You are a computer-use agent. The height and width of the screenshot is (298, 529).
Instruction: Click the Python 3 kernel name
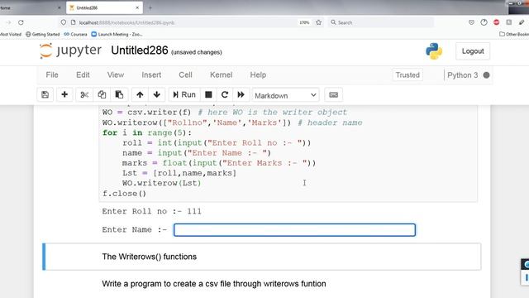(463, 75)
